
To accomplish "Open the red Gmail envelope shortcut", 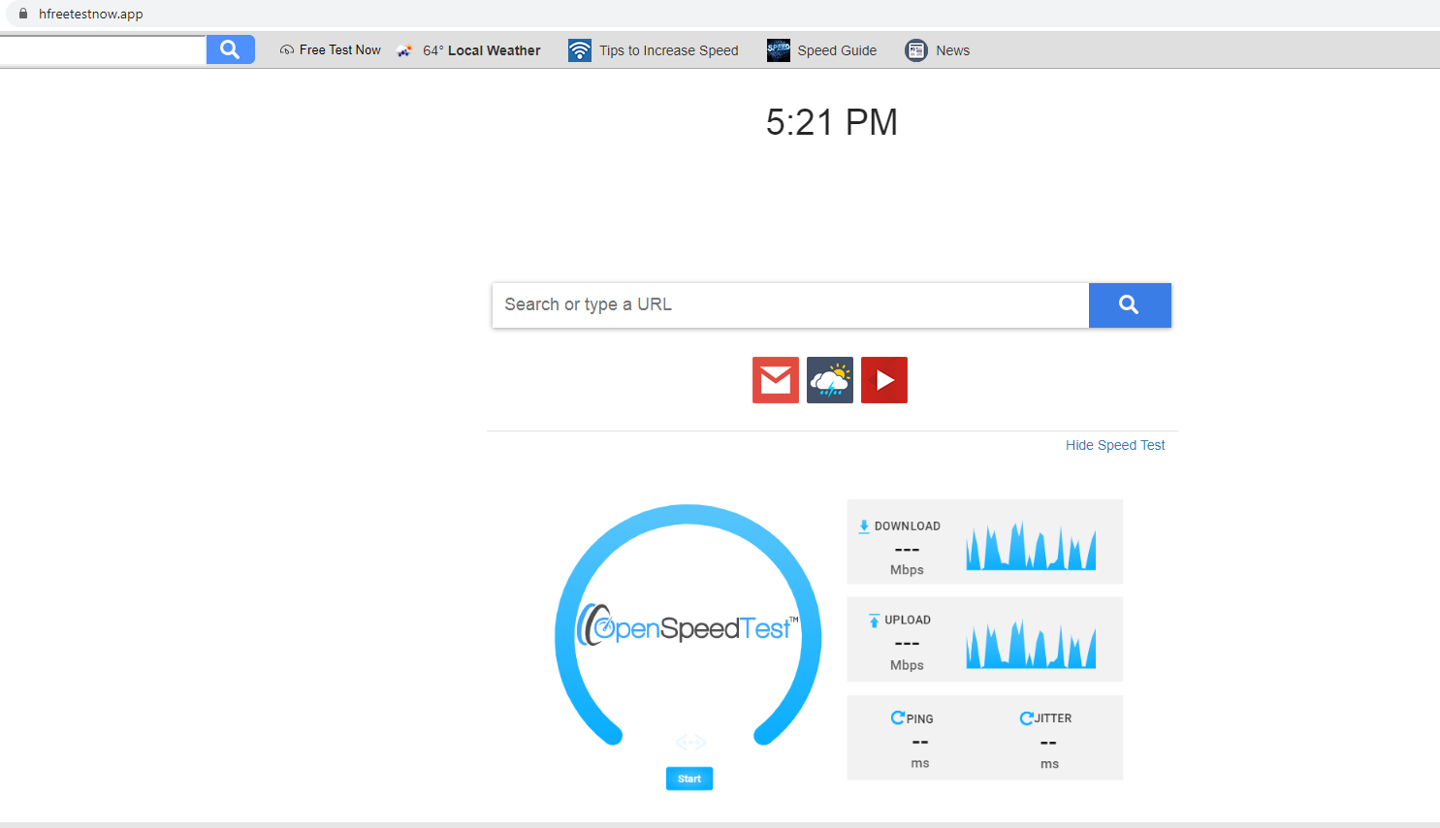I will click(776, 380).
